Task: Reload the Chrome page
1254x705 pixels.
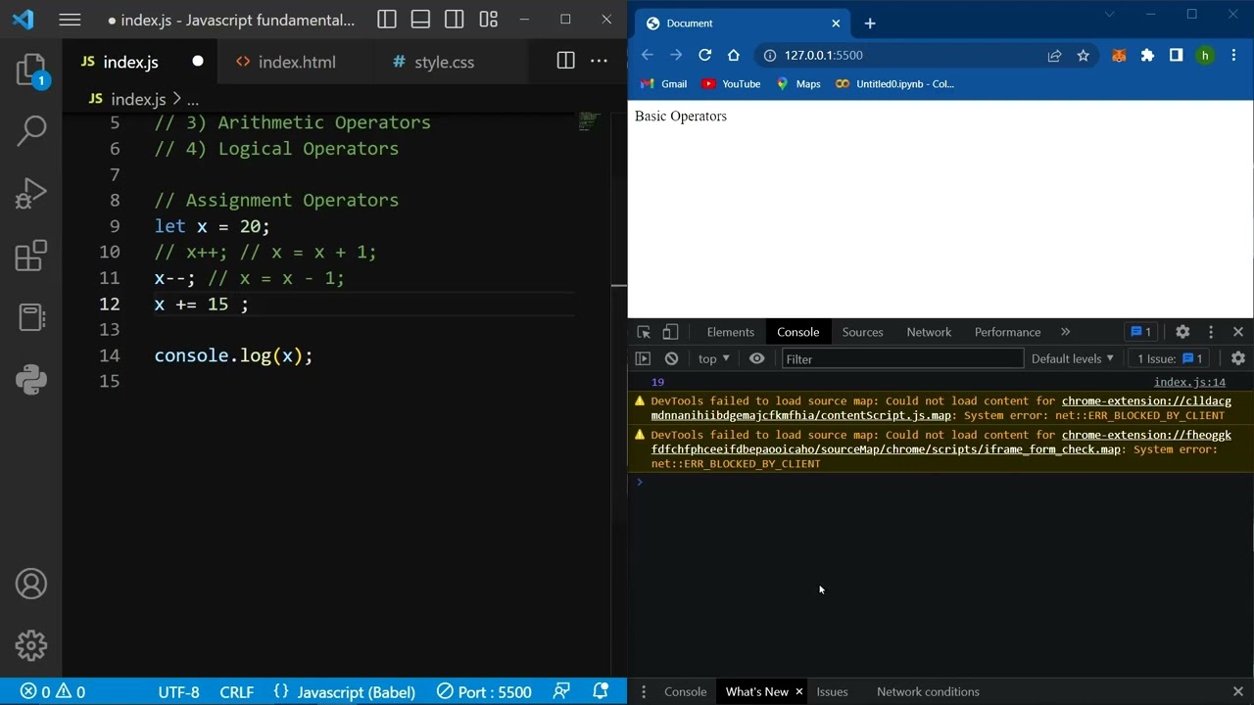Action: (704, 55)
